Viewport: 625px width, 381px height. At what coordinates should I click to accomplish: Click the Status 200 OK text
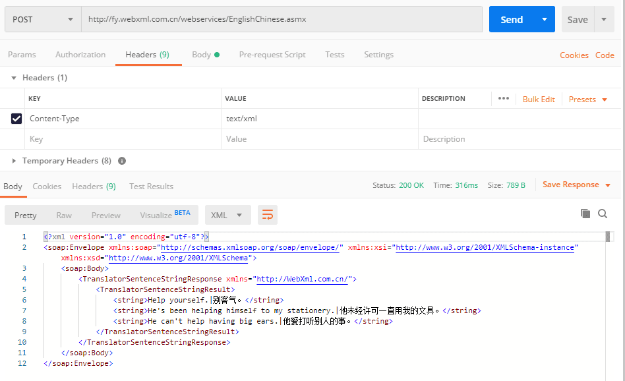point(398,185)
